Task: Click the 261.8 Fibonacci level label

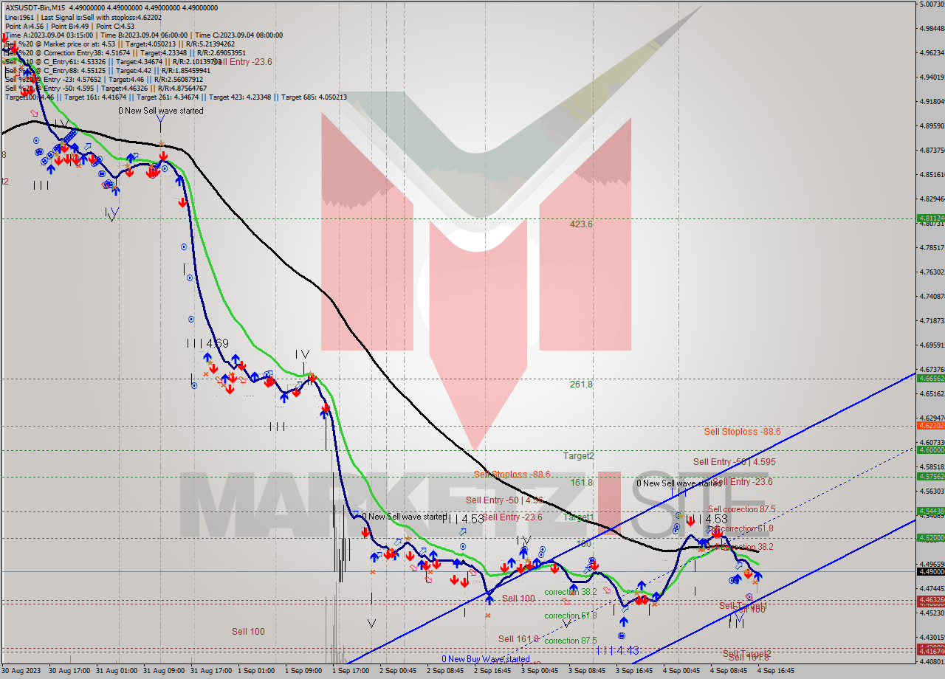Action: pos(581,385)
